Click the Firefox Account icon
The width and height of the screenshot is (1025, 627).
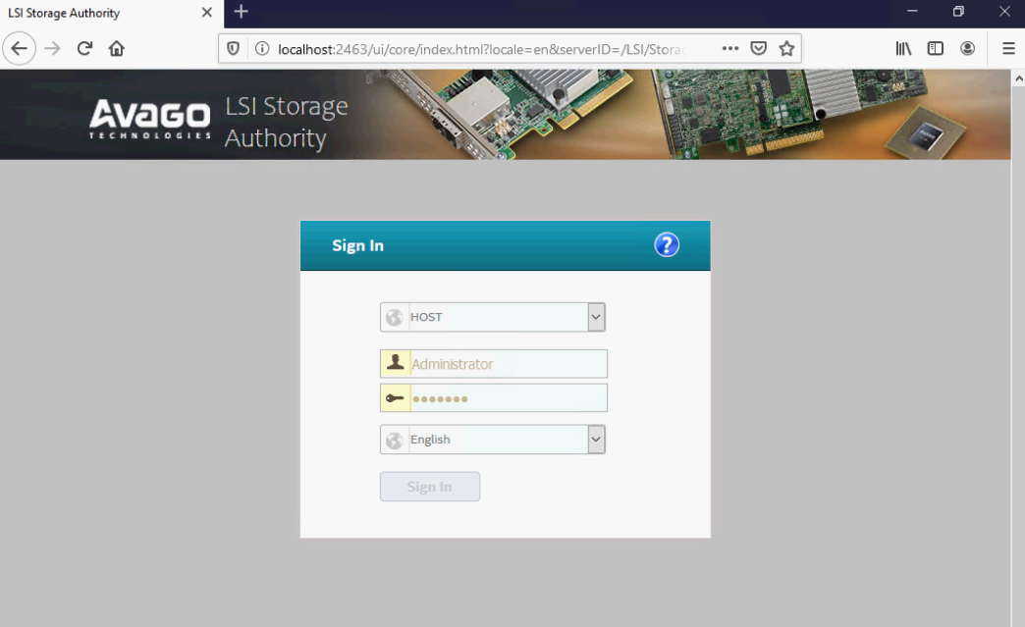(x=968, y=47)
